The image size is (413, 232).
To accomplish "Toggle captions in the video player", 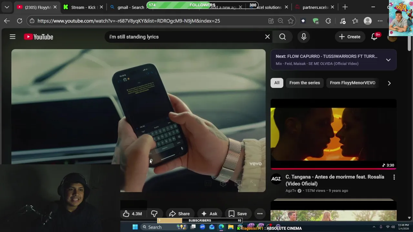I will pos(208,184).
